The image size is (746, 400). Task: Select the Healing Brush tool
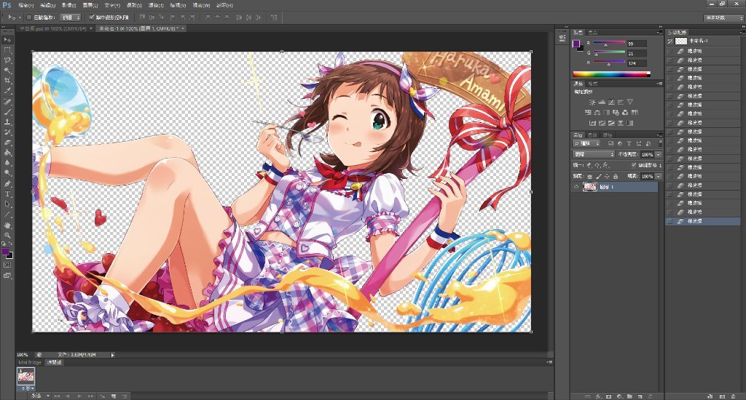click(x=7, y=102)
